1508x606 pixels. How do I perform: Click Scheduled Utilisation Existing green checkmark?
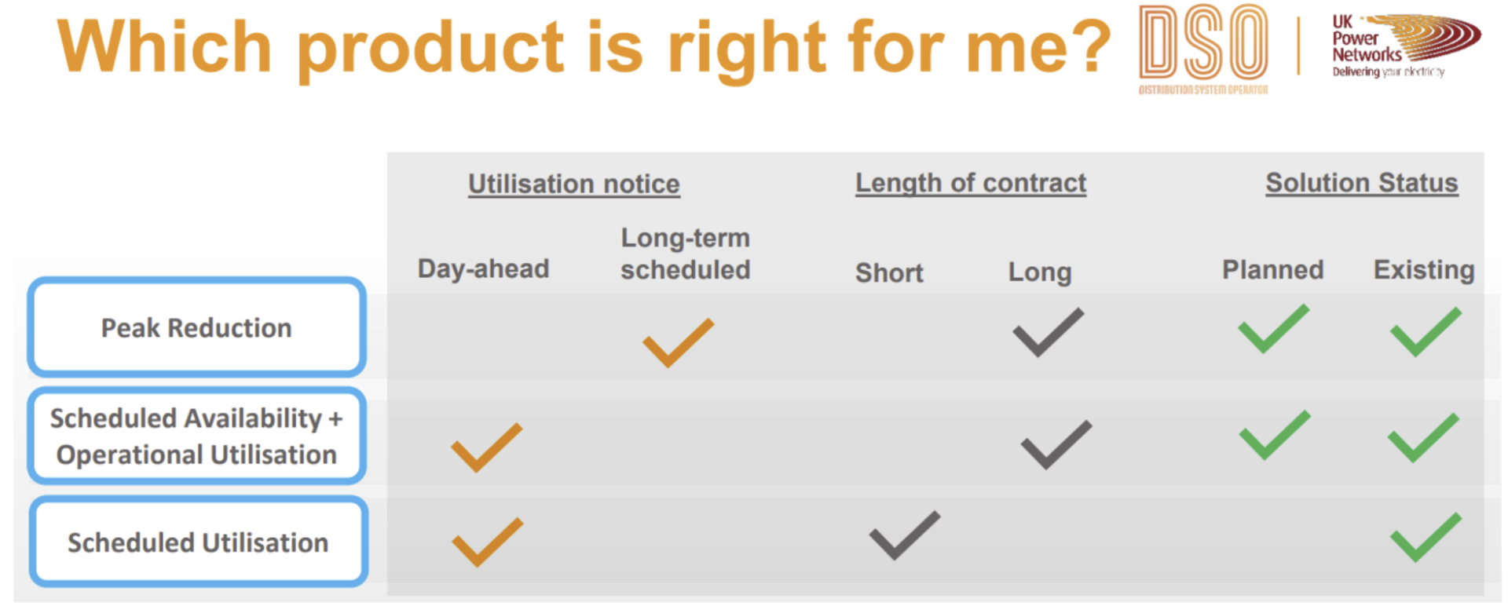[1426, 537]
